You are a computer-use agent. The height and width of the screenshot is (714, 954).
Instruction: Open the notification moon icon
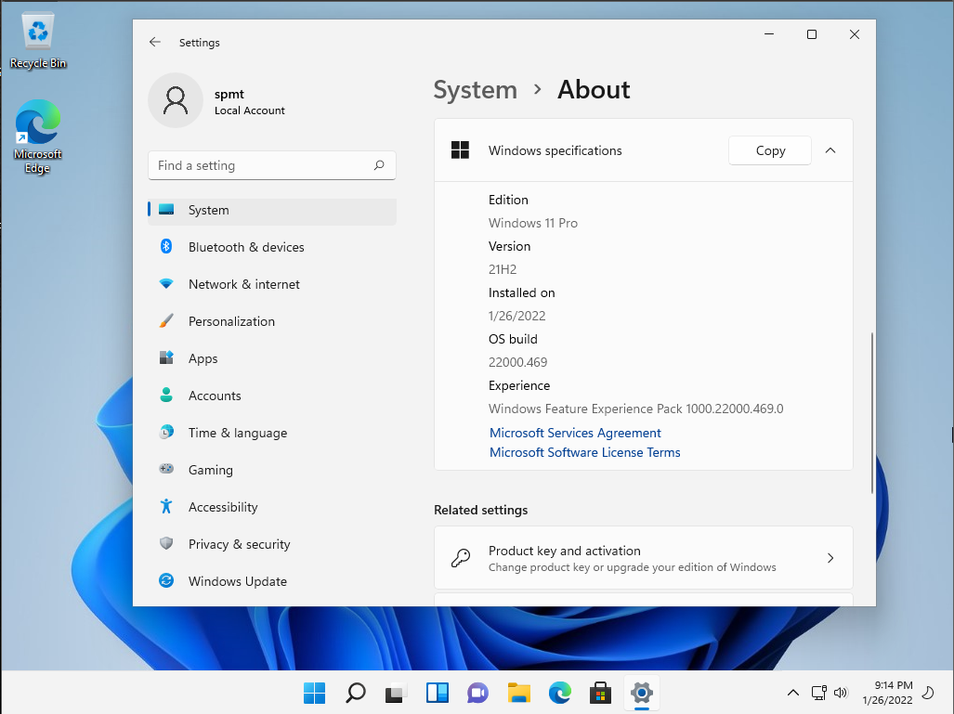(x=928, y=693)
